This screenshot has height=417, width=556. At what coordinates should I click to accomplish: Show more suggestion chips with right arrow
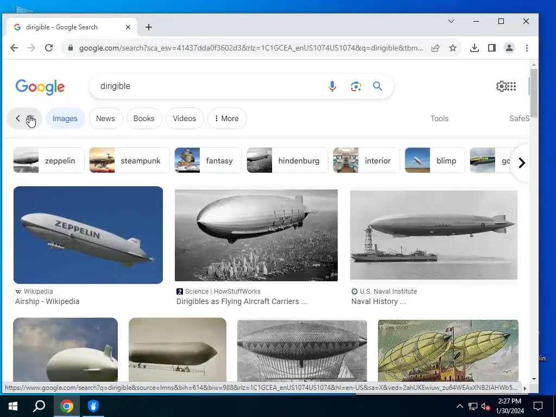(522, 163)
